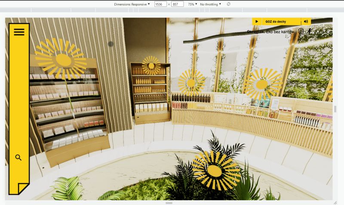Click the viewport height field 857
This screenshot has width=344, height=205.
177,4
